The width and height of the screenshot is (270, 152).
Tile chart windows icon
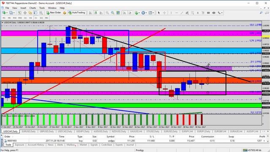(x=118, y=13)
